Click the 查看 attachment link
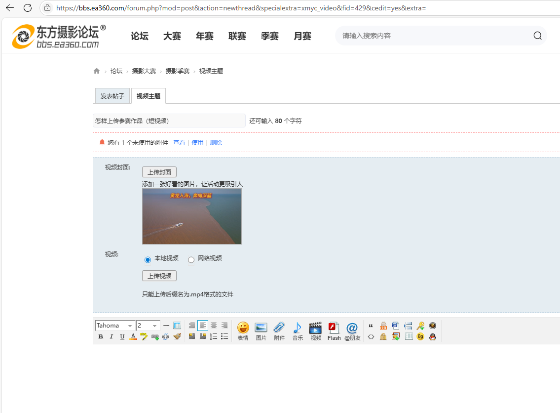 click(179, 143)
